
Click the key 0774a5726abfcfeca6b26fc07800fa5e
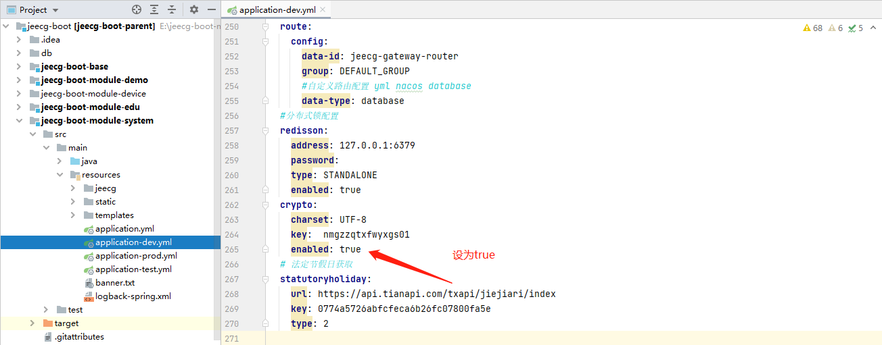point(404,309)
